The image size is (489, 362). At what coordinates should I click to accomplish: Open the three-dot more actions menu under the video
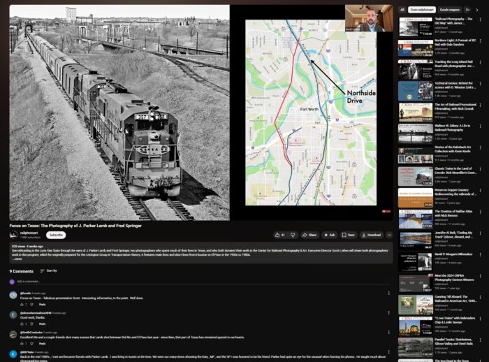pyautogui.click(x=389, y=235)
